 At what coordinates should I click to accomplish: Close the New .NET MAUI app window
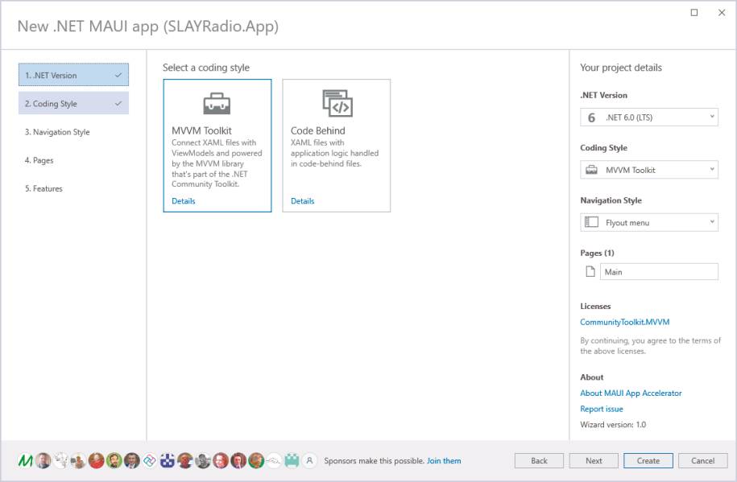tap(722, 13)
